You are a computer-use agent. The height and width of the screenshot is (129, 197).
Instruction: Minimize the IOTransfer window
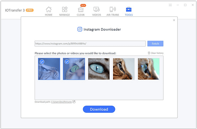click(178, 5)
